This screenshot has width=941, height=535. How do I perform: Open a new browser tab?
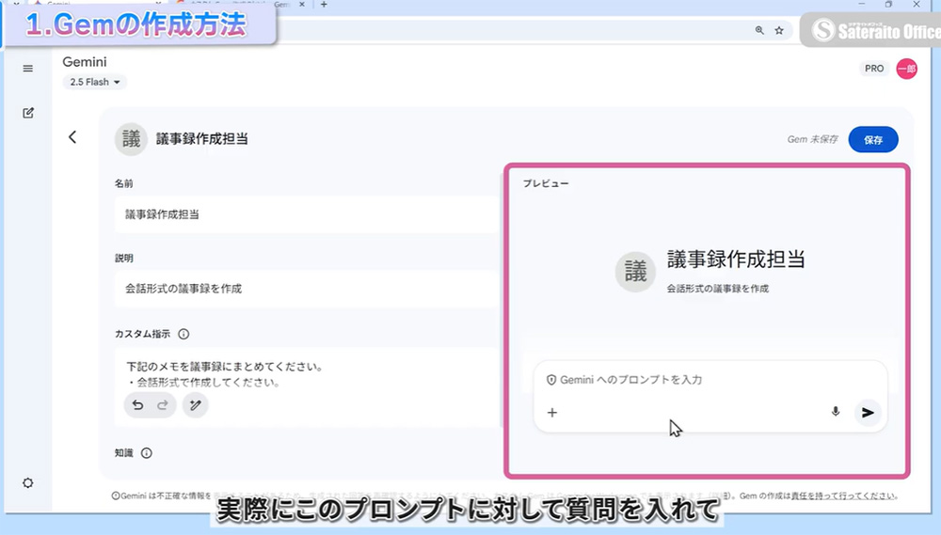[324, 4]
